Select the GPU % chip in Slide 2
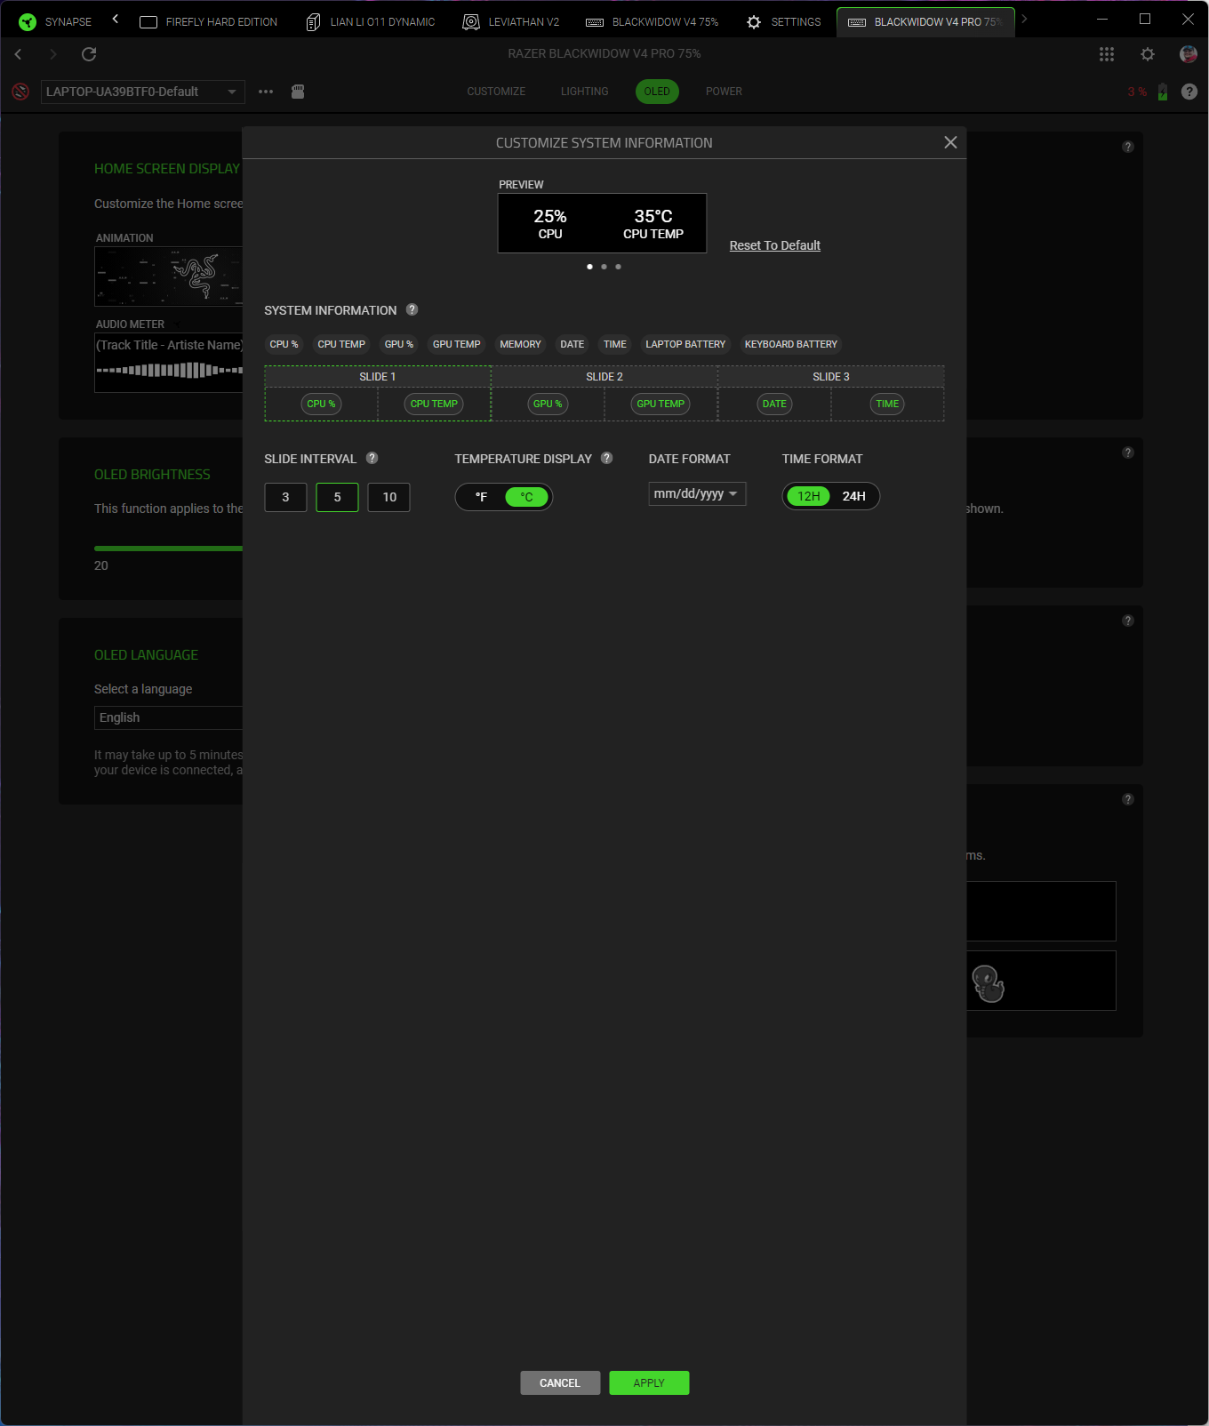Screen dimensions: 1209x1426 [548, 404]
